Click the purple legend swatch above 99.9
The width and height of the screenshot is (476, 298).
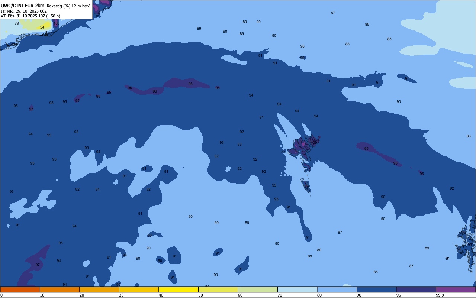click(456, 289)
